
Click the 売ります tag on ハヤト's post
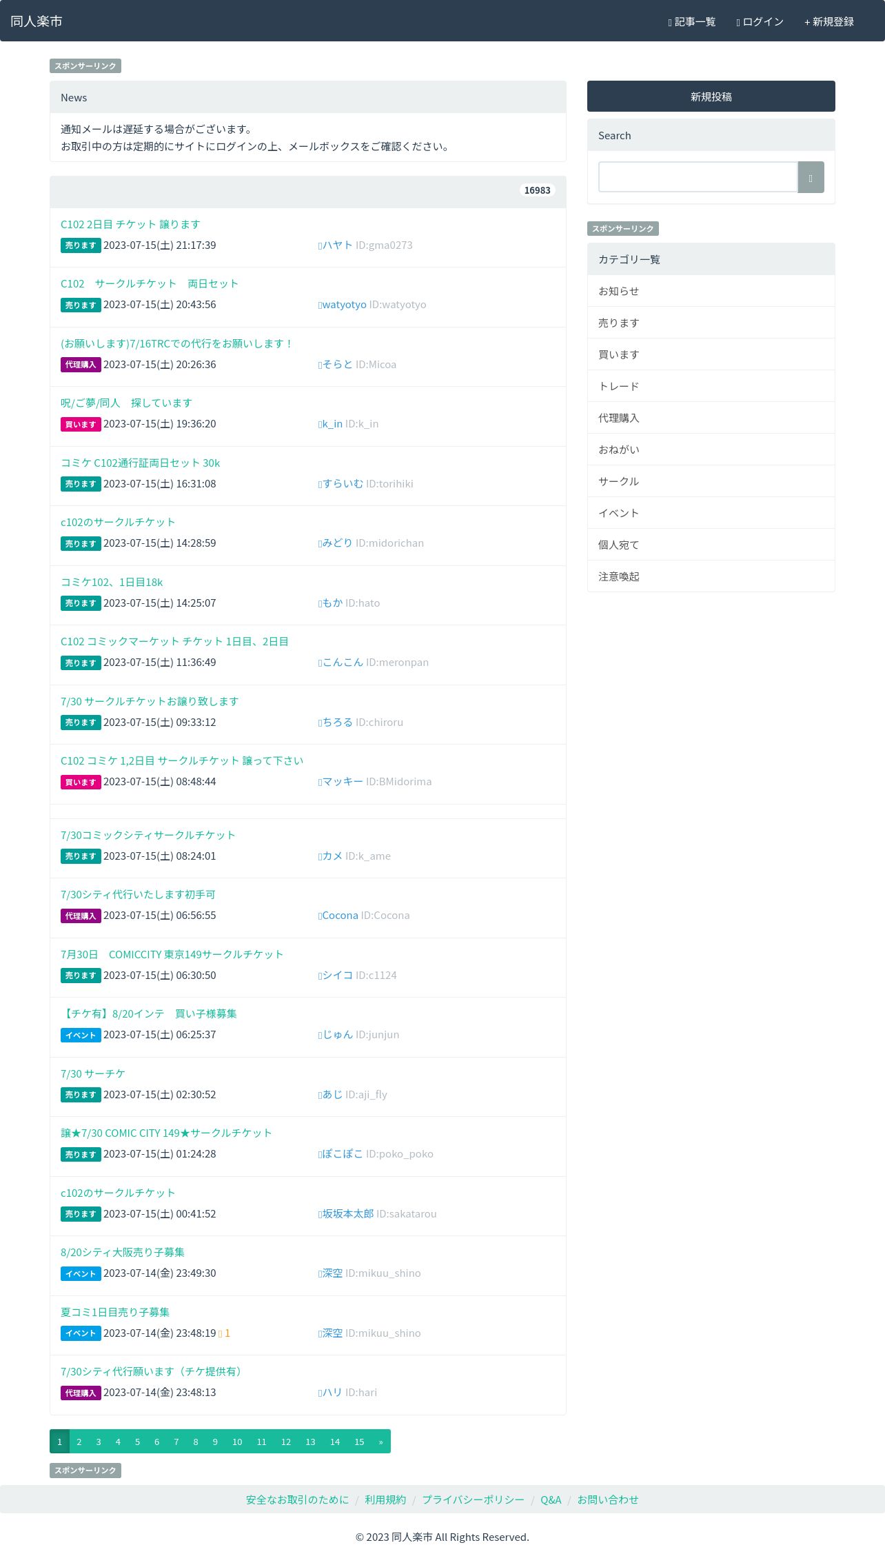coord(81,245)
